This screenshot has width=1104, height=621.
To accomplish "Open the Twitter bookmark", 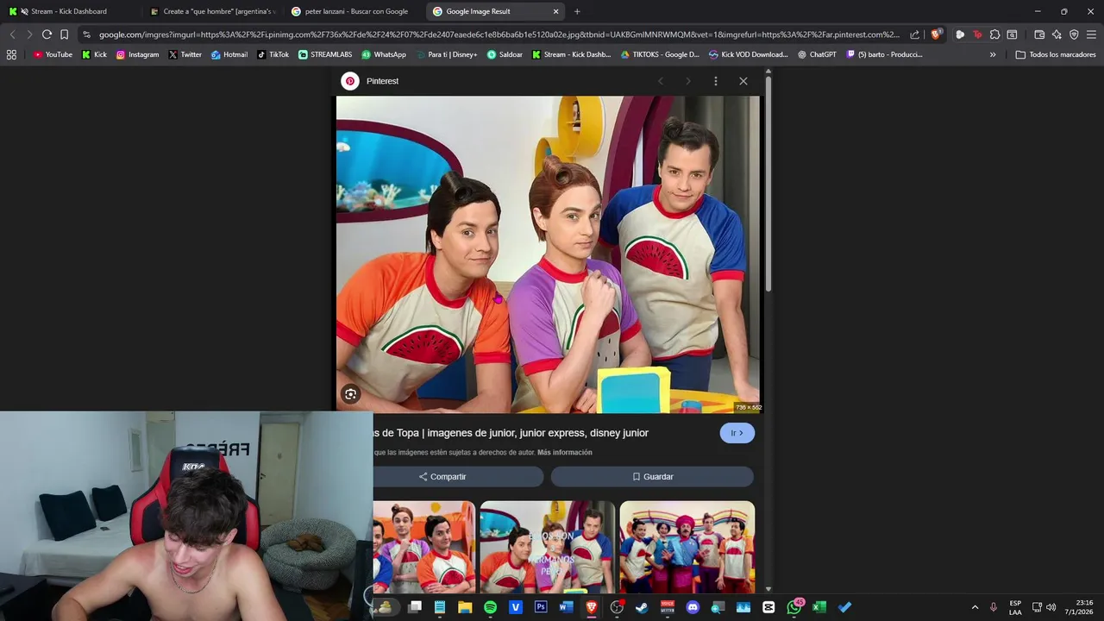I will 185,54.
